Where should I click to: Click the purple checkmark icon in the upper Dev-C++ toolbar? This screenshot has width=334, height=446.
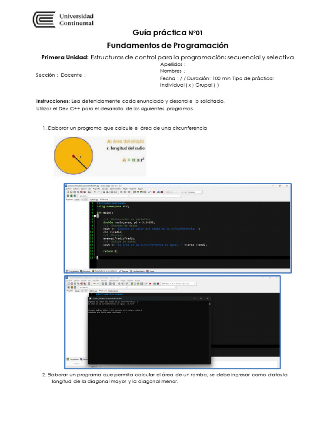[x=149, y=192]
